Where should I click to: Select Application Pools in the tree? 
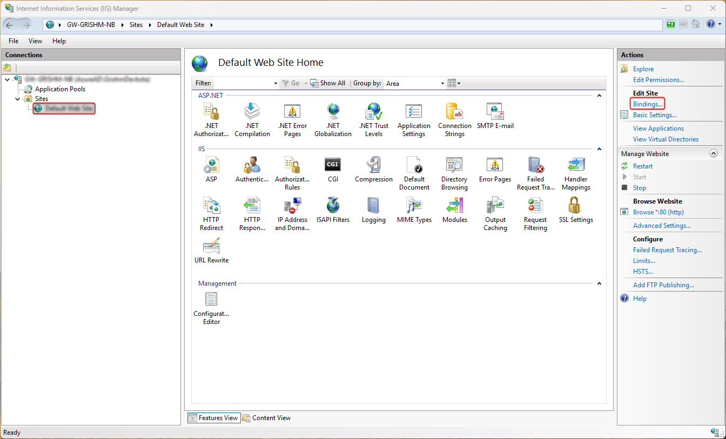[x=60, y=89]
